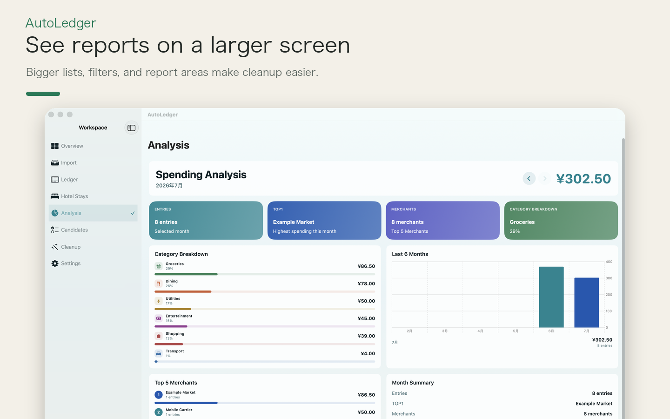
Task: Click the Spending Analysis title
Action: 201,175
